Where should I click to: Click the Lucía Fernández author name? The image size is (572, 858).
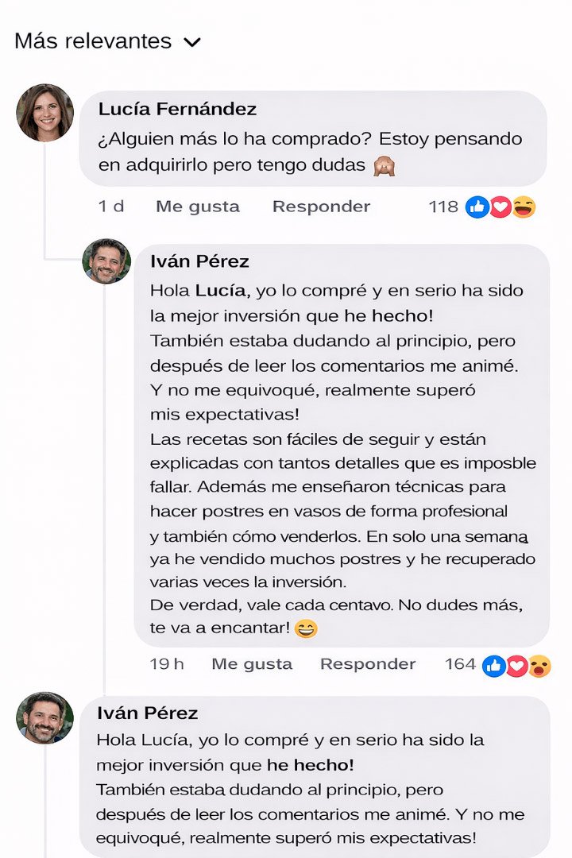[x=177, y=109]
